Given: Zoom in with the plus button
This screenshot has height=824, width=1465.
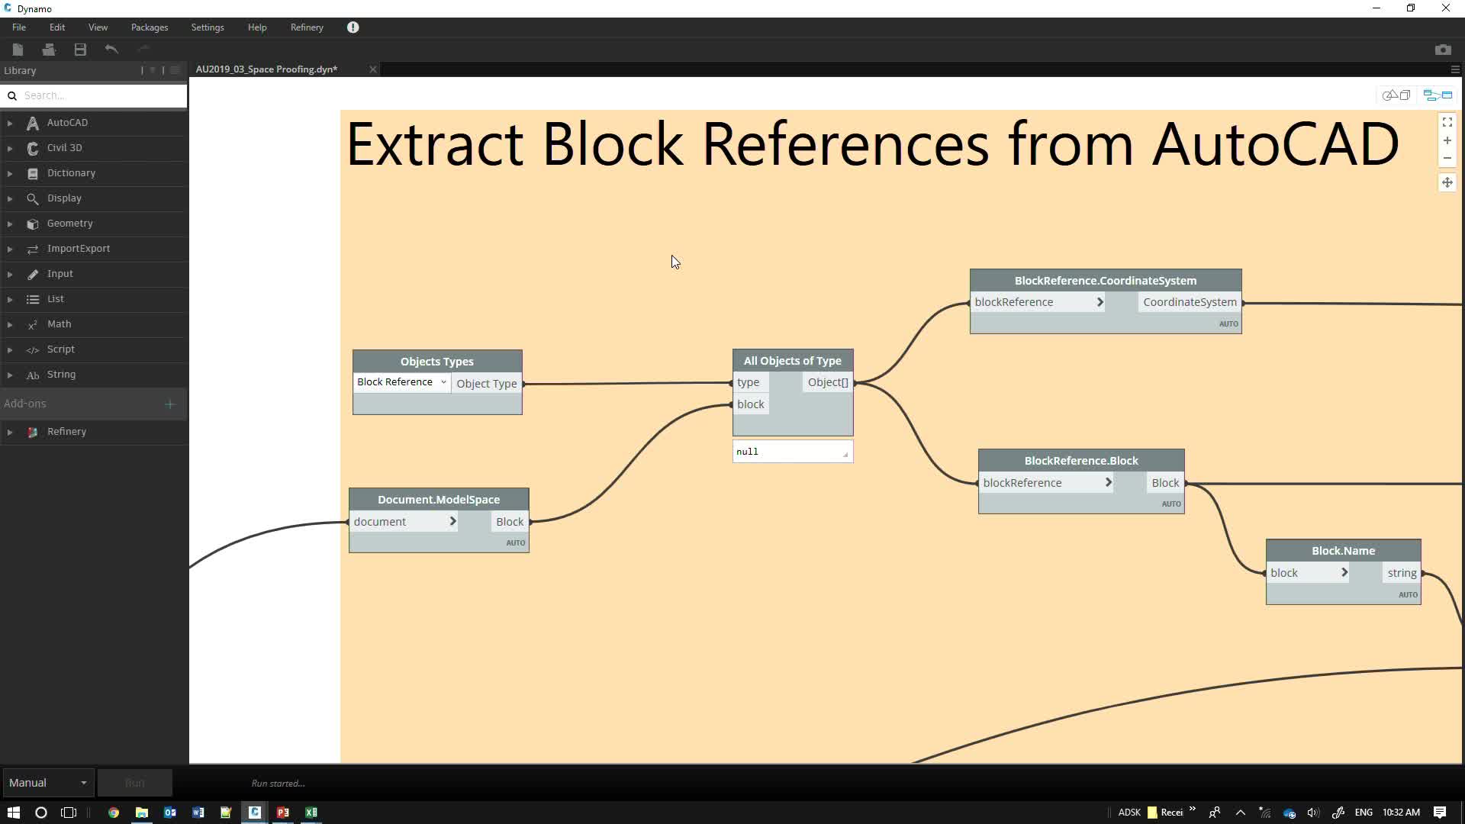Looking at the screenshot, I should [1447, 140].
